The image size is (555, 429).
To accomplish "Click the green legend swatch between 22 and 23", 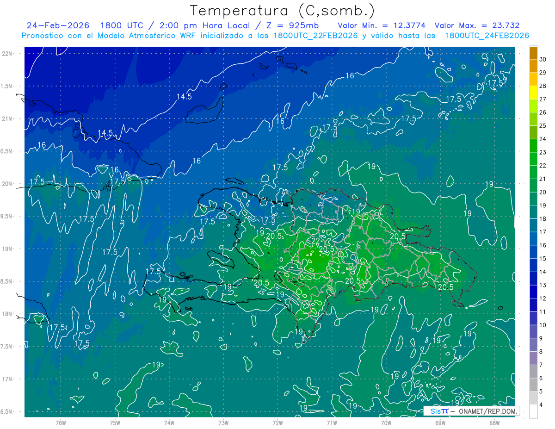I will click(533, 159).
